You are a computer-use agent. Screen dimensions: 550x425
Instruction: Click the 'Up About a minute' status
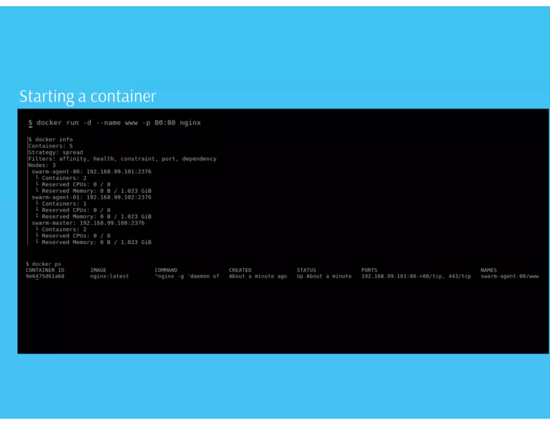[x=324, y=276]
